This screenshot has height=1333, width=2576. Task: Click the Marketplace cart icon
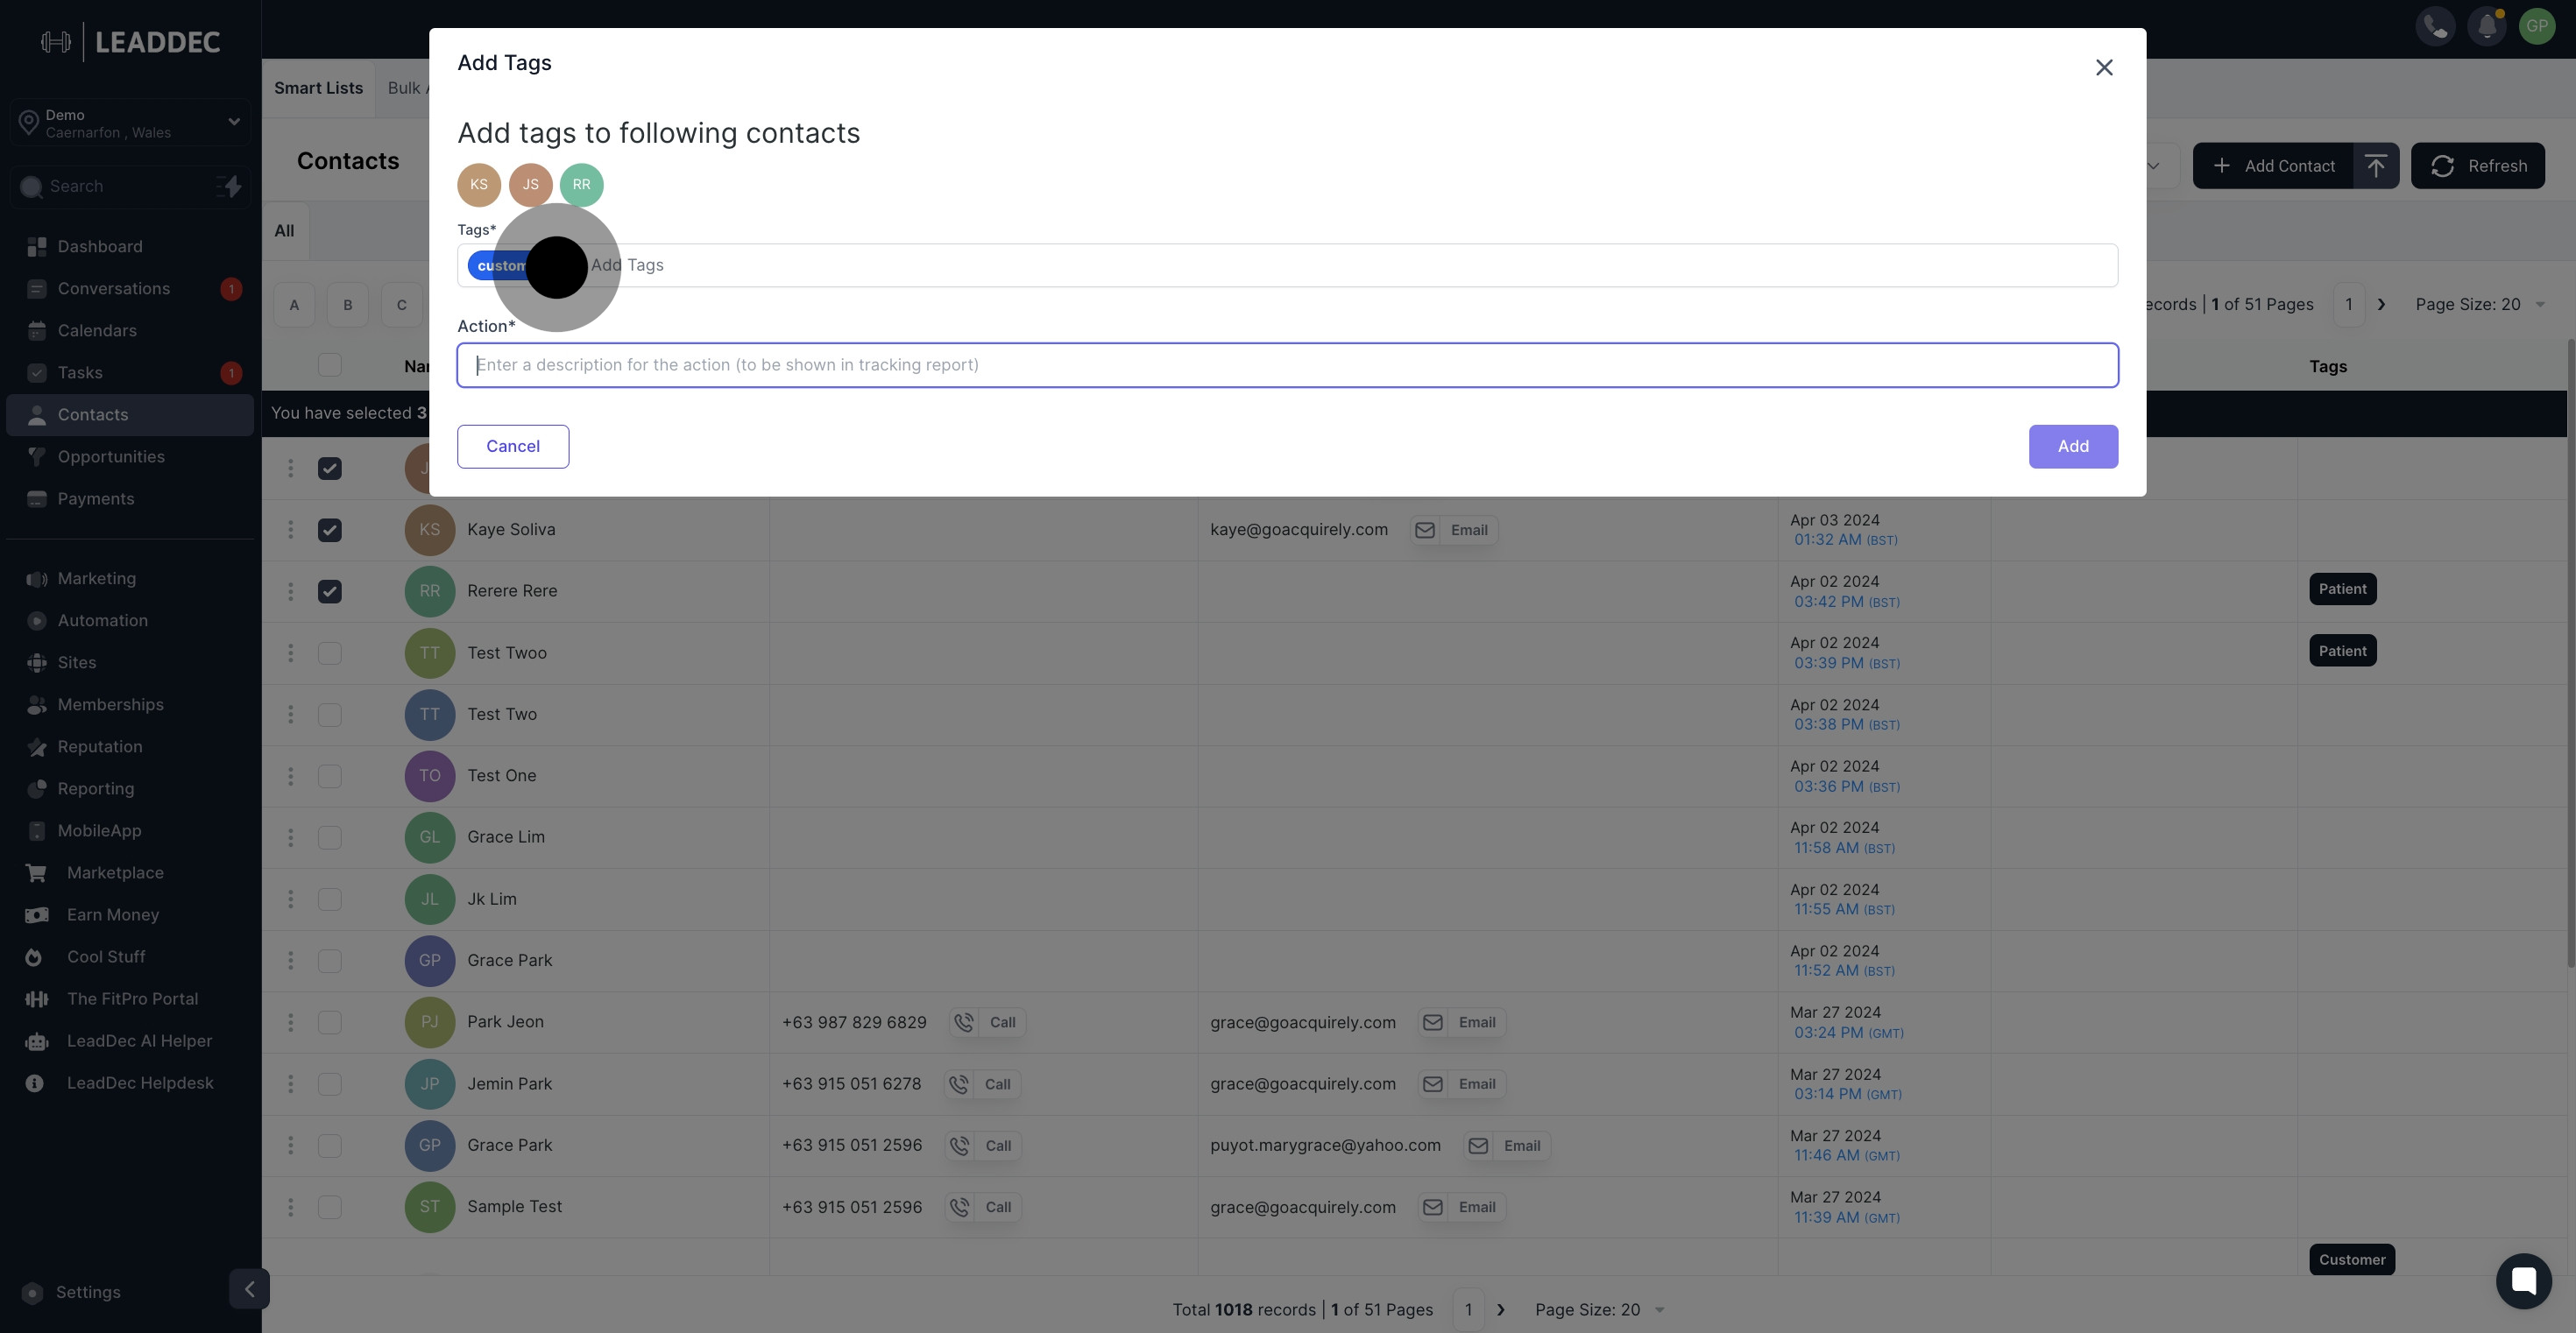37,873
